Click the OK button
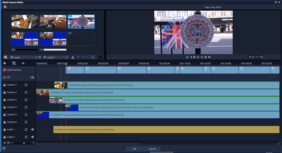Viewport: 282px width, 153px height. click(134, 149)
